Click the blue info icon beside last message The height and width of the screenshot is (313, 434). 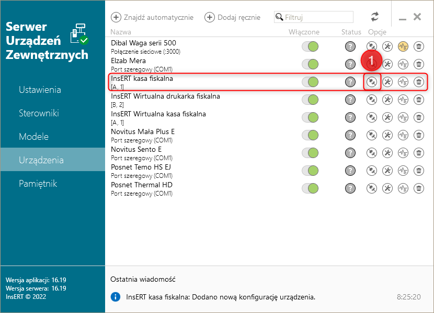click(x=116, y=297)
